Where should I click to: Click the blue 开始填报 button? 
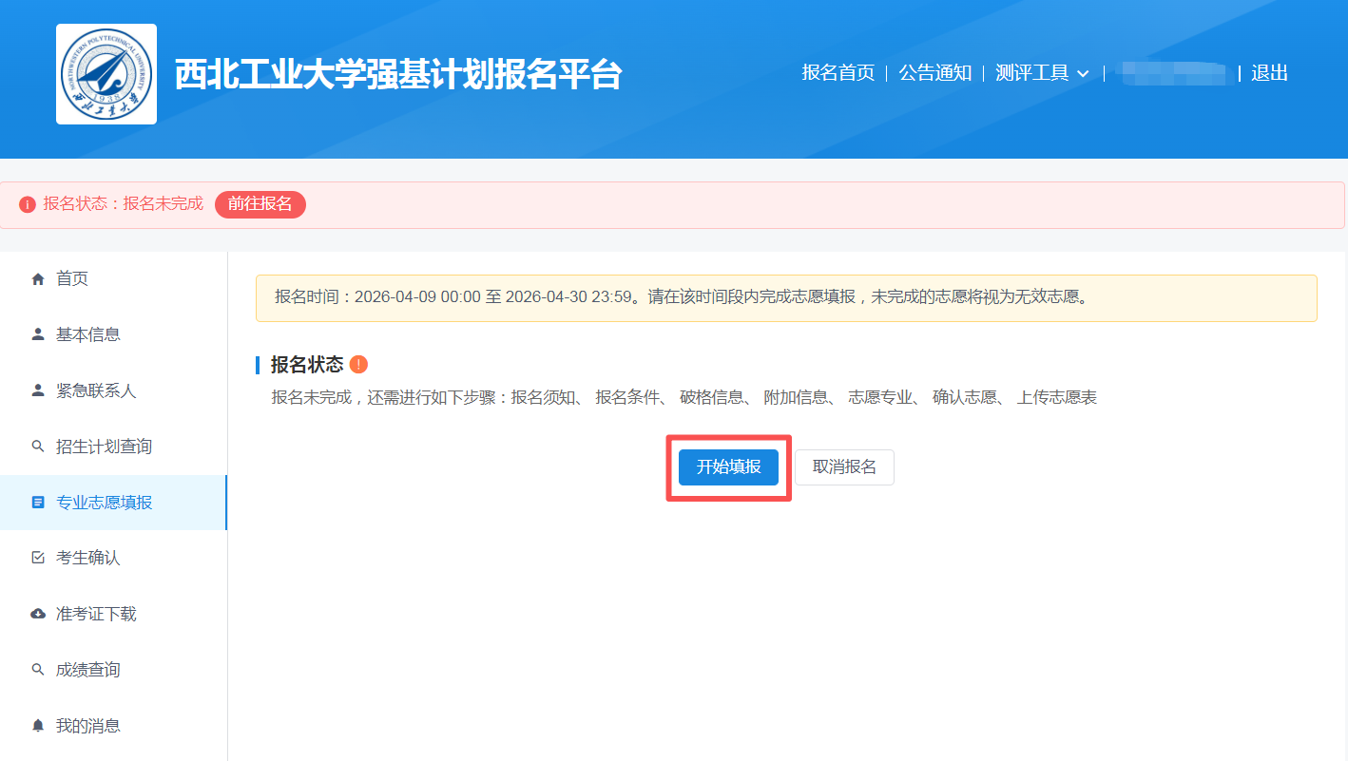click(x=728, y=467)
